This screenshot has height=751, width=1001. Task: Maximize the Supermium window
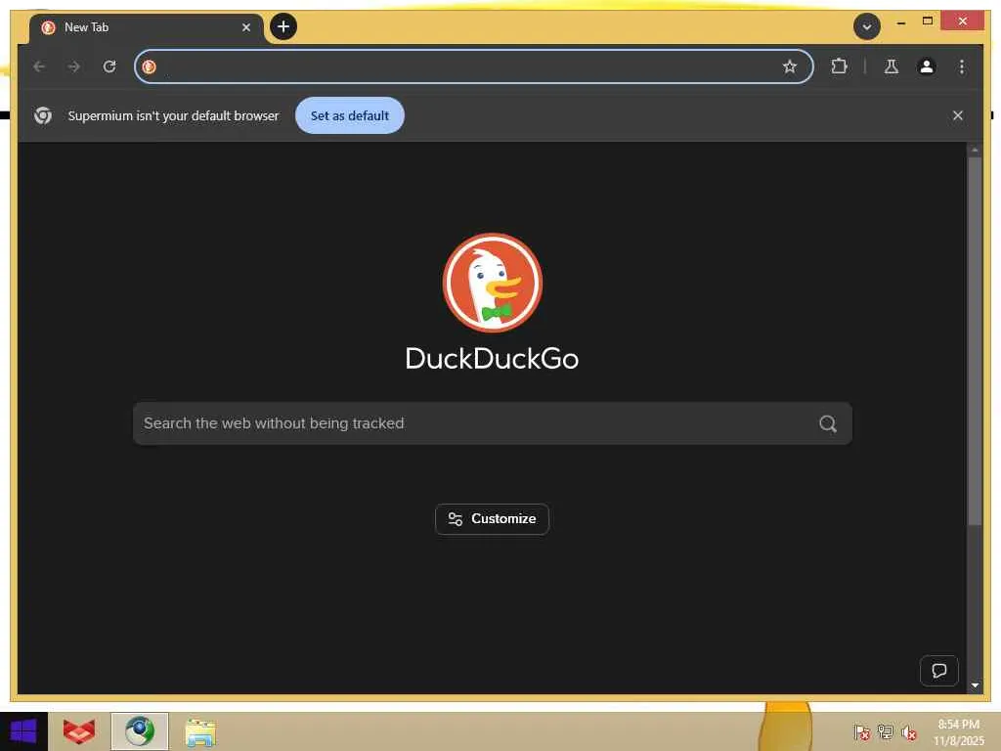click(928, 22)
